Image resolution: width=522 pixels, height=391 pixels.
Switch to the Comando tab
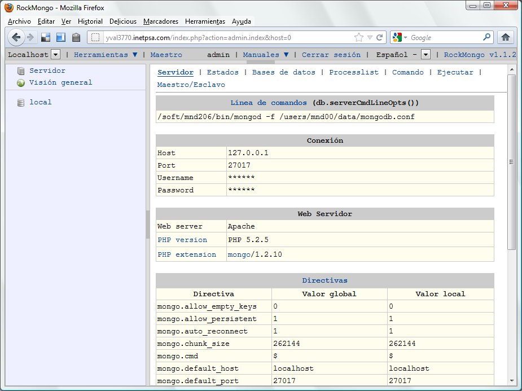pos(408,72)
